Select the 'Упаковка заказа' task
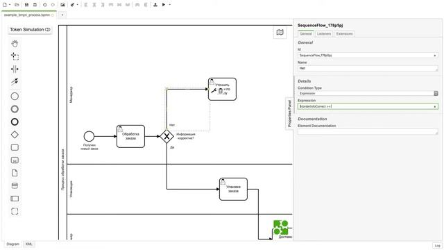This screenshot has height=250, width=444. pyautogui.click(x=233, y=189)
